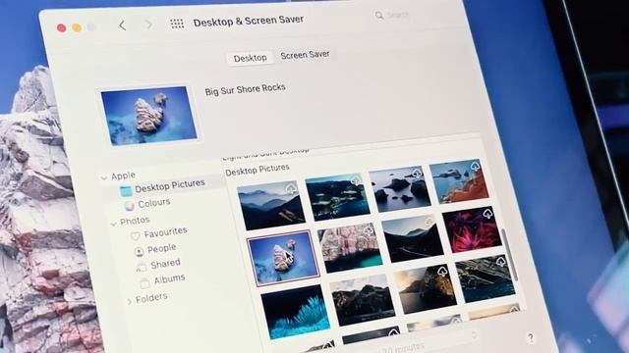
Task: Choose the dark sea rocks wallpaper
Action: coord(400,189)
